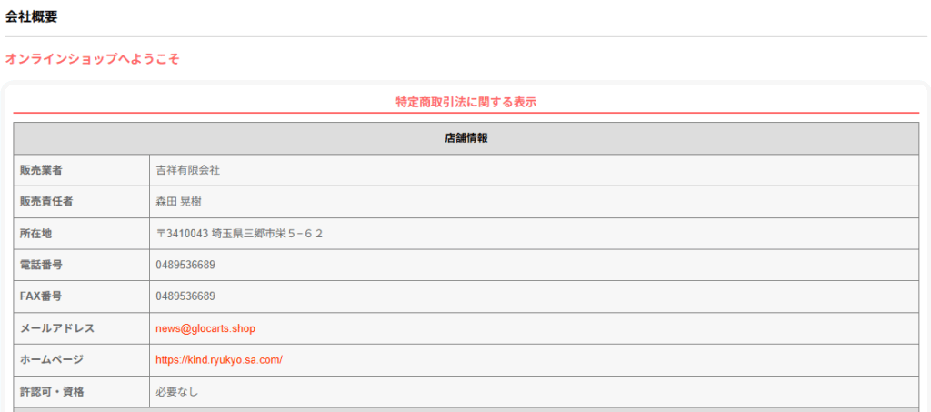Image resolution: width=931 pixels, height=412 pixels.
Task: Click the news@glocarts.shop email link
Action: click(205, 328)
